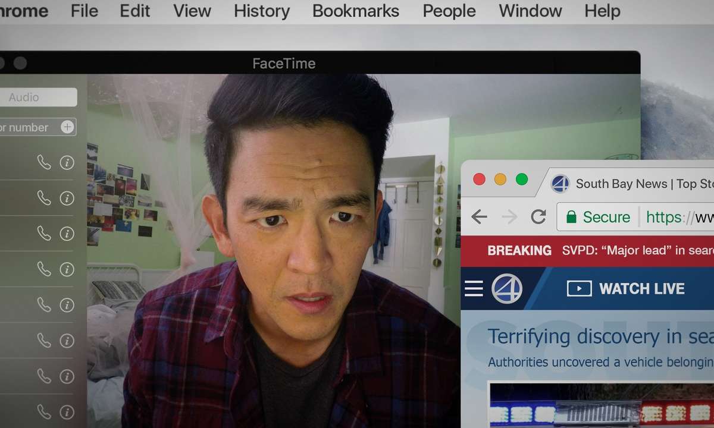Open the Help menu
This screenshot has height=428, width=714.
(x=602, y=11)
